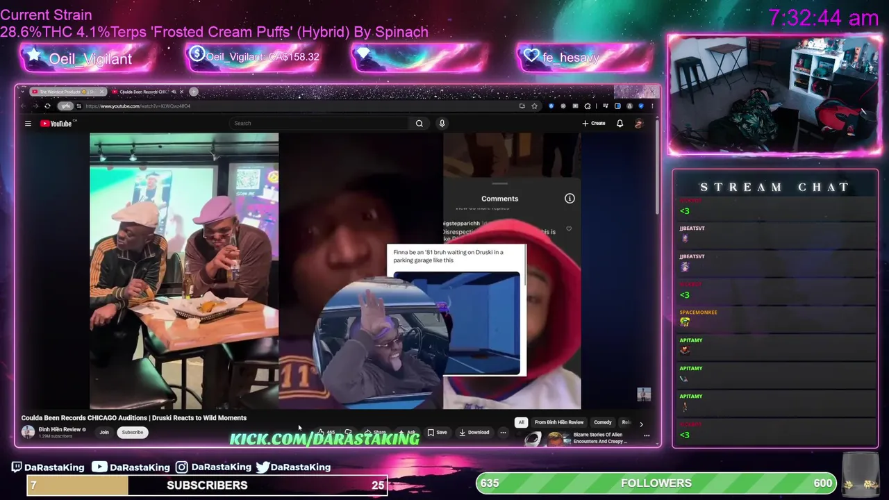Go back with the browser back arrow
The height and width of the screenshot is (500, 889).
[x=23, y=106]
